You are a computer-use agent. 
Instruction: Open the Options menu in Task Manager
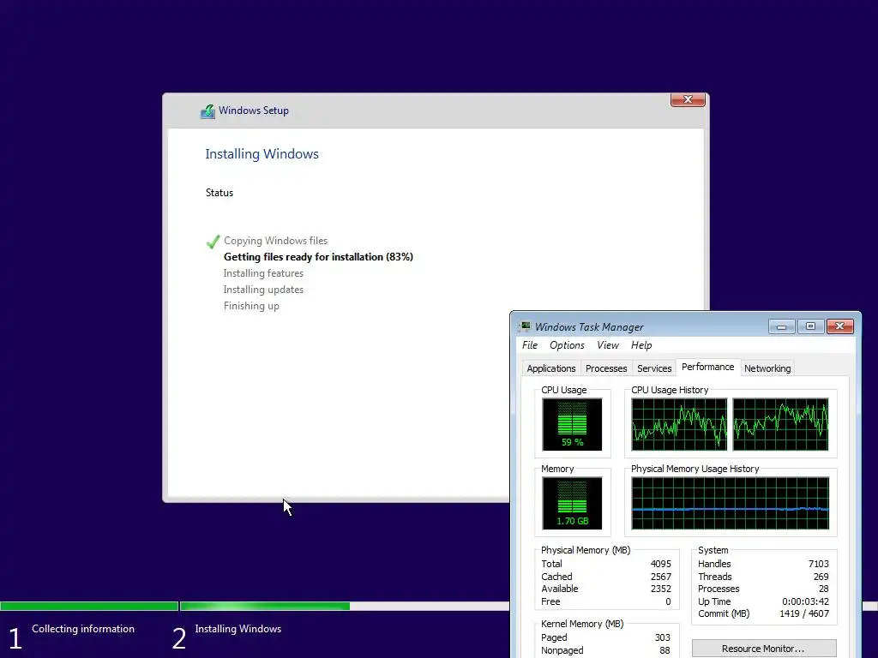click(x=567, y=345)
